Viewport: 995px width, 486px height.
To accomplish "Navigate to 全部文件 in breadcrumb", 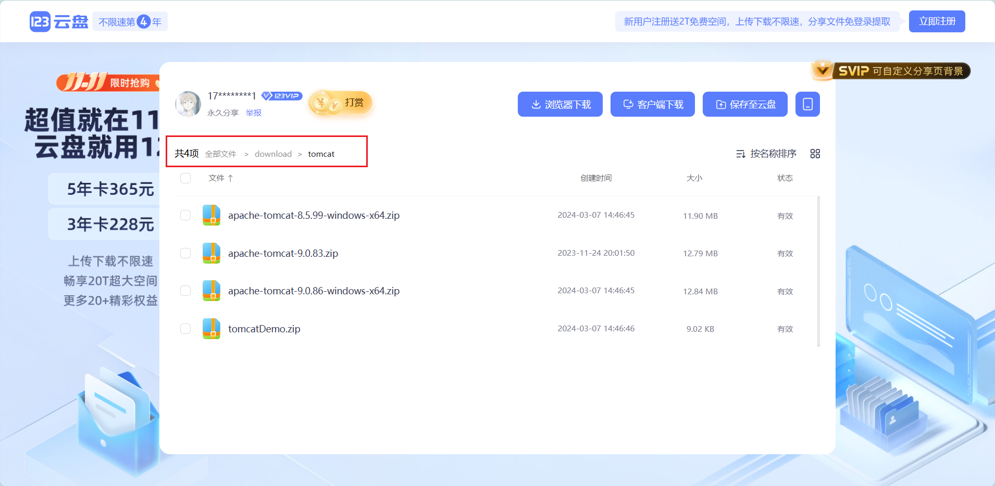I will 220,154.
